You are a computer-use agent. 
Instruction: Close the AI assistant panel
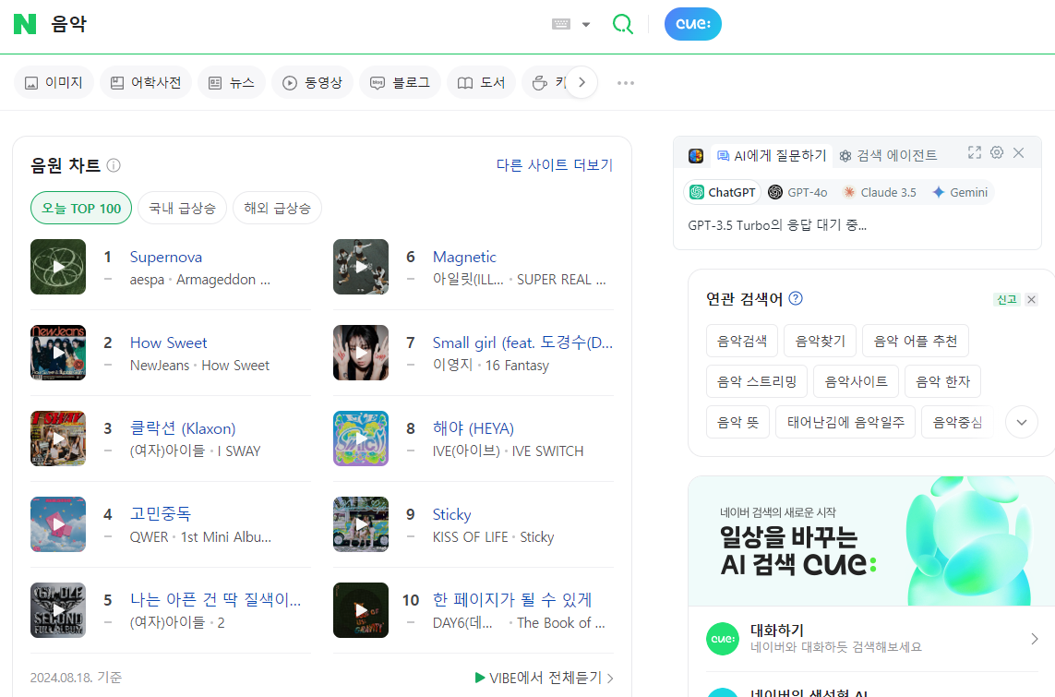(x=1019, y=152)
